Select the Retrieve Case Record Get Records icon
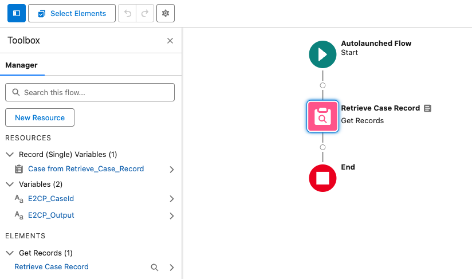472x279 pixels. (x=322, y=116)
